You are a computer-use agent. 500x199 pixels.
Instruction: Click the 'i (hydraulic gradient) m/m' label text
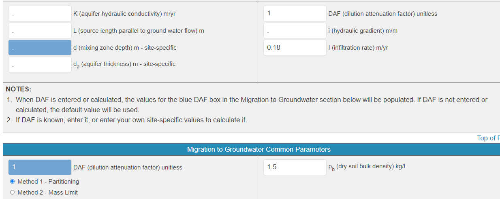[x=363, y=31]
